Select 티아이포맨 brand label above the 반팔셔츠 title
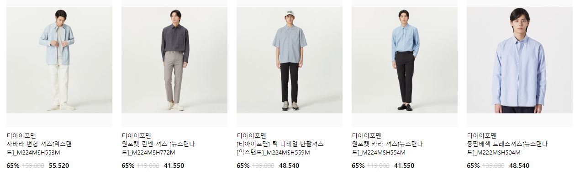Viewport: 575px width, 187px height. 251,135
